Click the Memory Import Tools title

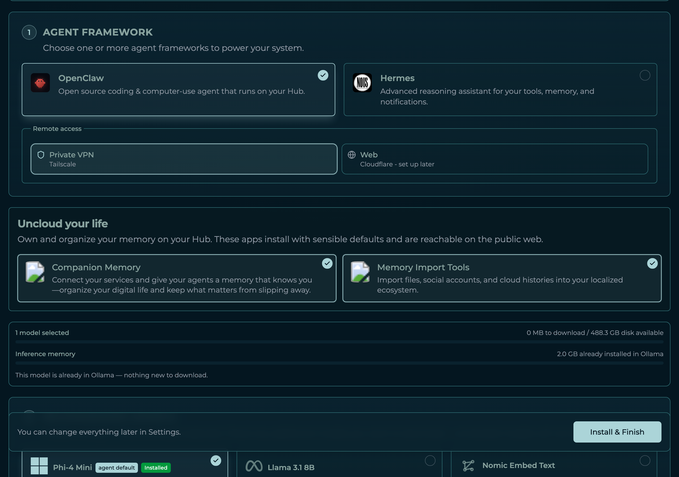[x=423, y=267]
